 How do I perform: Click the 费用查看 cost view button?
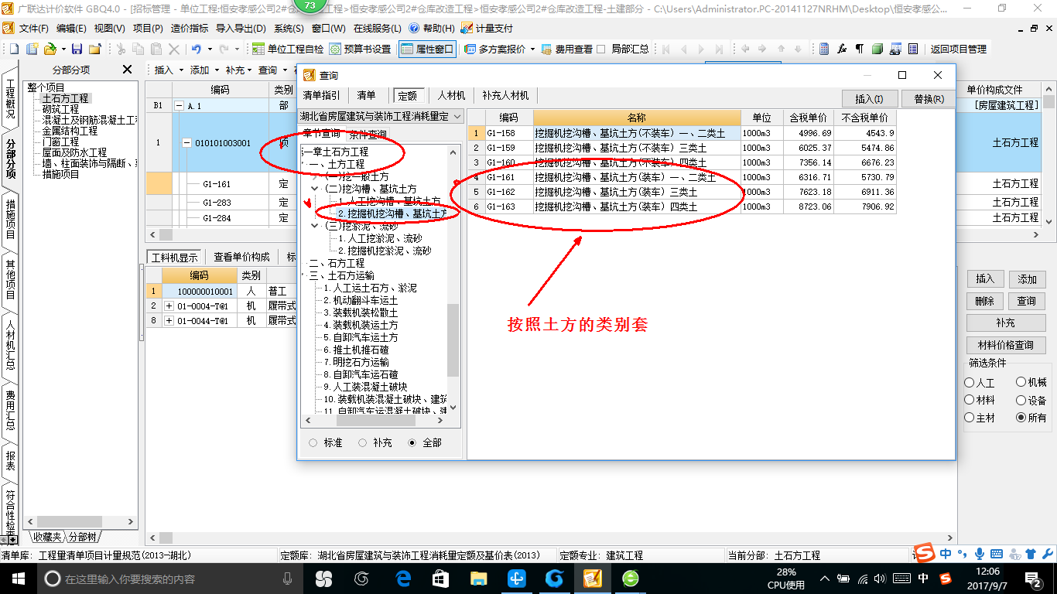567,49
